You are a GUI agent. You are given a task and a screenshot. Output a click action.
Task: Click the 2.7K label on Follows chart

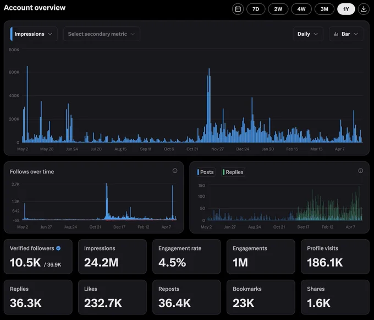[x=15, y=184]
